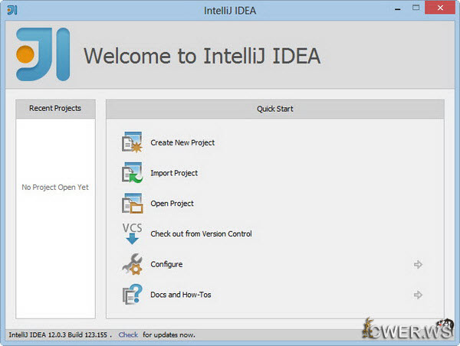Open the Docs and How-Tos entry
460x346 pixels.
(x=181, y=295)
